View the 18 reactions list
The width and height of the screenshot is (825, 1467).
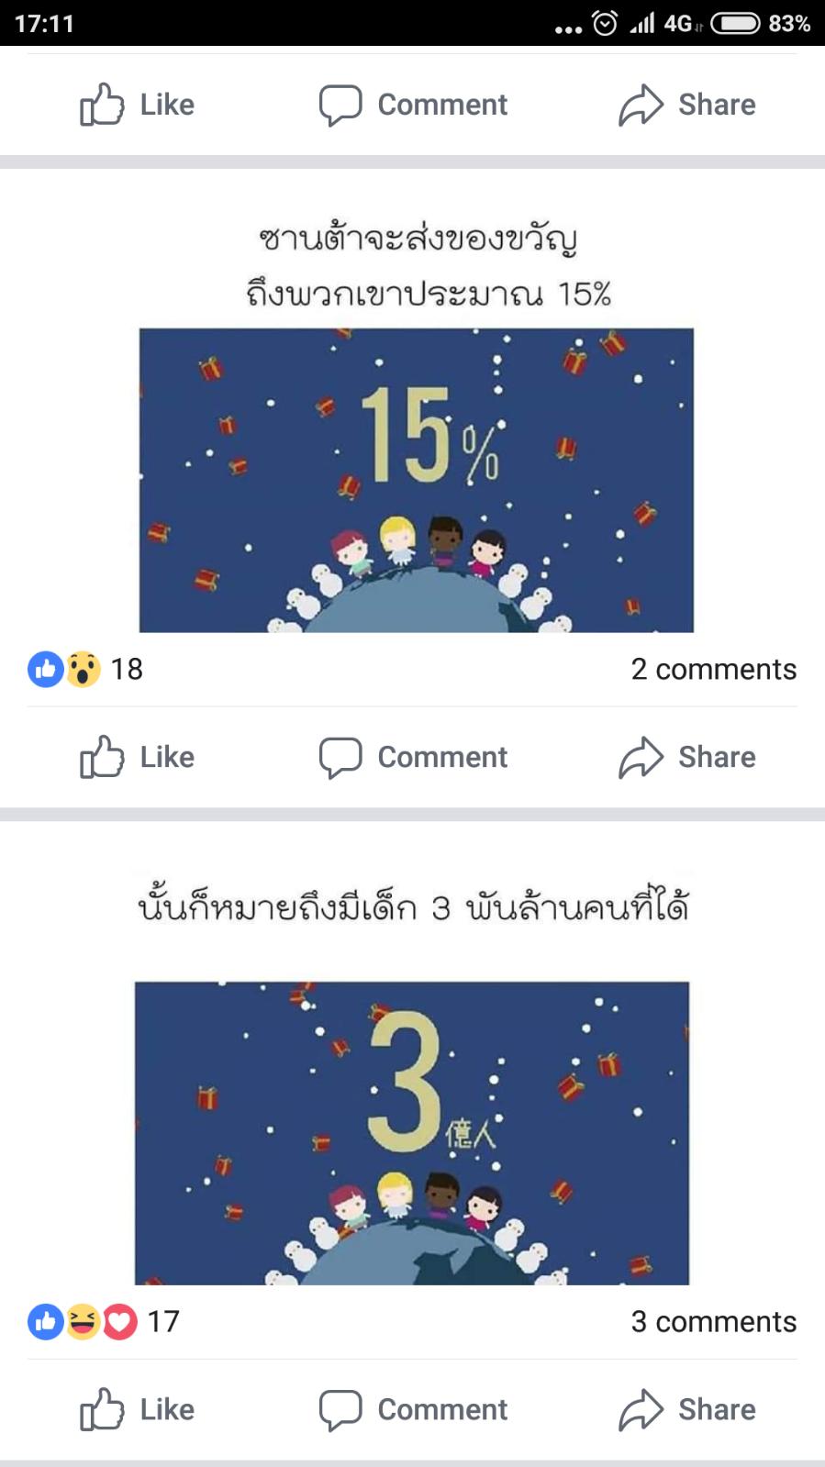pyautogui.click(x=85, y=669)
